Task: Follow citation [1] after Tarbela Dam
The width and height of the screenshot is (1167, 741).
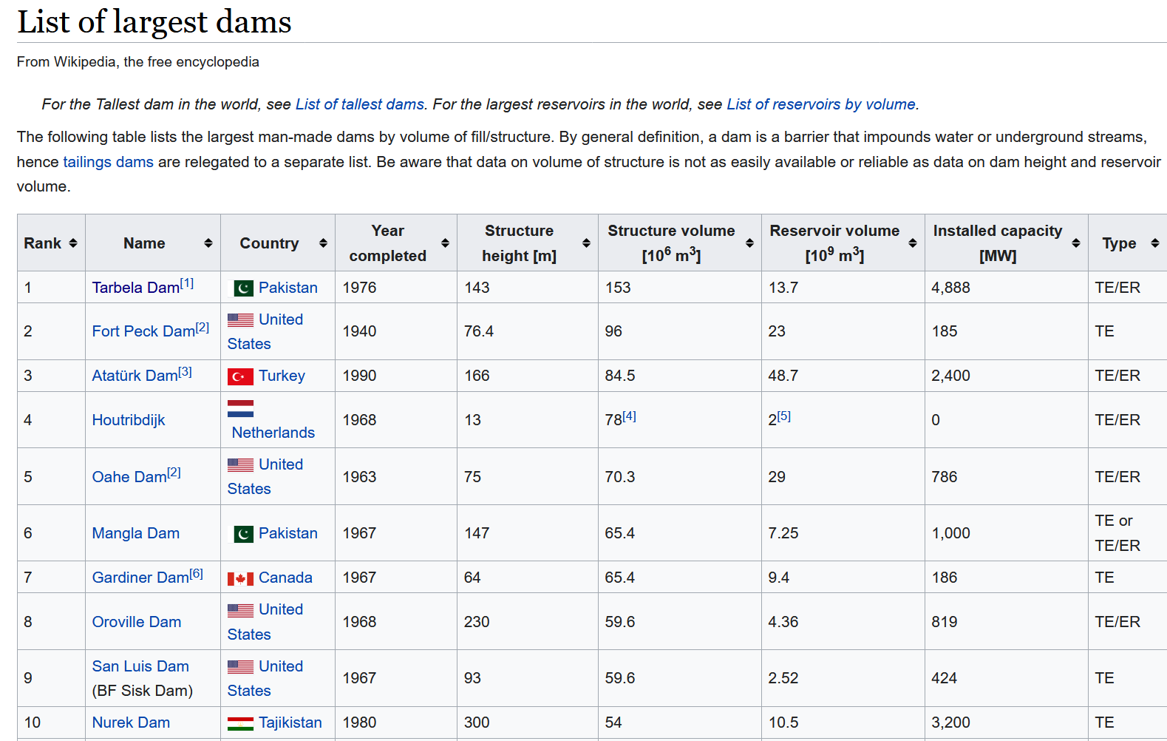Action: 187,282
